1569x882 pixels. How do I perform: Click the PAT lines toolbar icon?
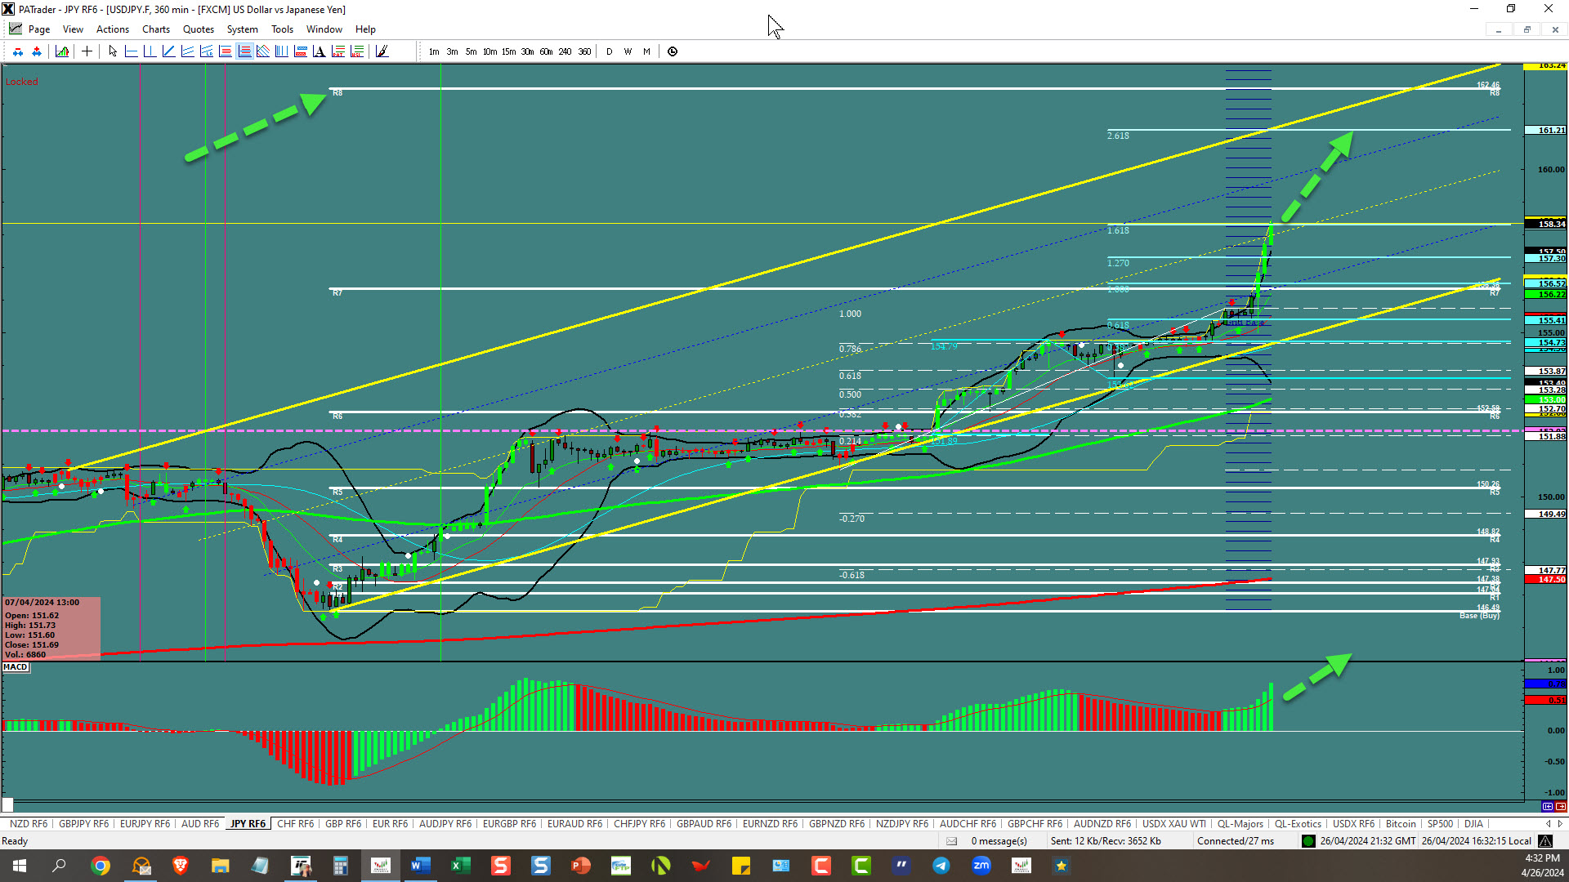tap(338, 51)
